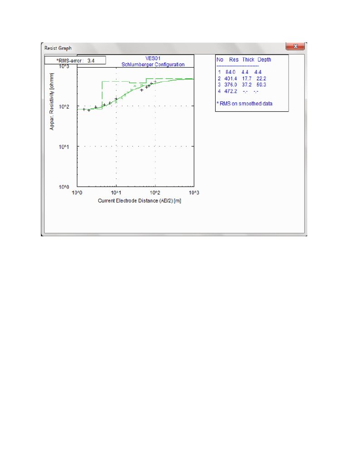Viewport: 348px width, 465px height.
Task: Click layer 1 resistivity value 84.0
Action: 230,72
